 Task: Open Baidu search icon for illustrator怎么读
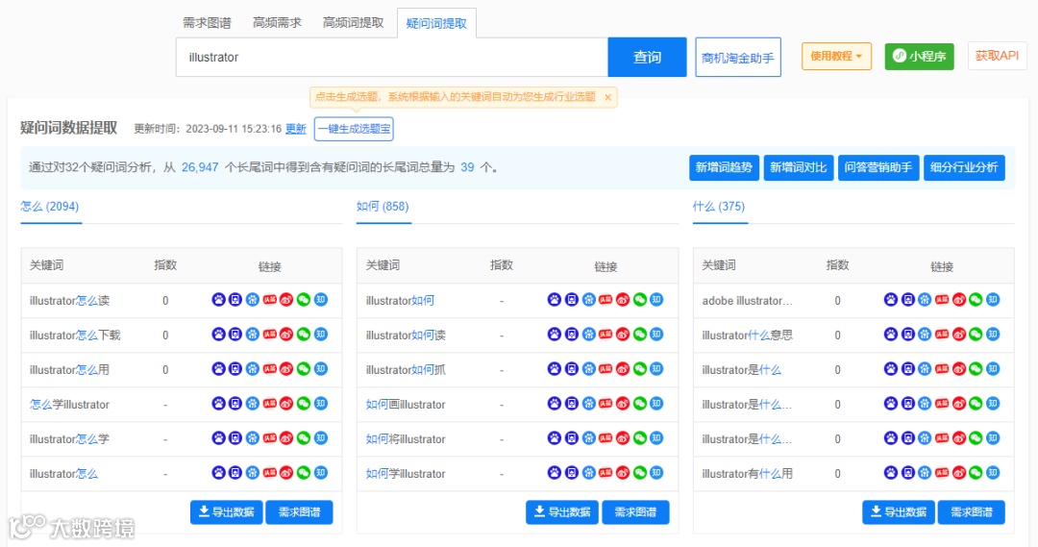(218, 300)
